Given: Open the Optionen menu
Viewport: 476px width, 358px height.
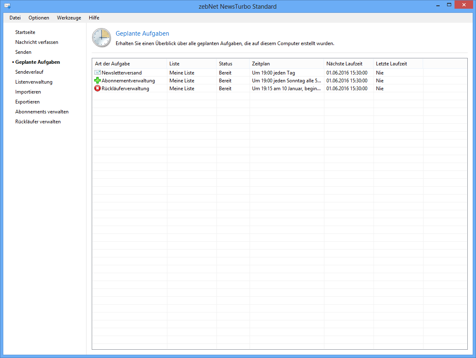Looking at the screenshot, I should (x=39, y=18).
